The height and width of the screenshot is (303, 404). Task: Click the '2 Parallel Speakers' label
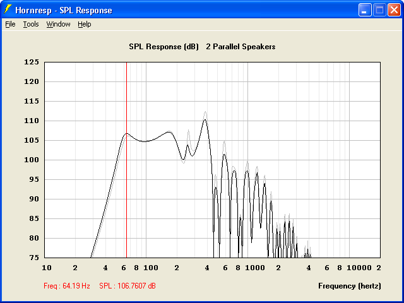point(241,47)
